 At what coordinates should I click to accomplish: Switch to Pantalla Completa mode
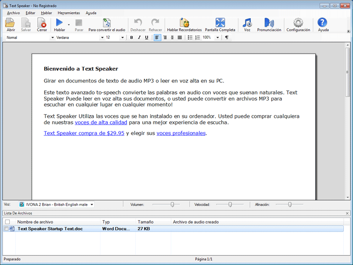(x=220, y=23)
